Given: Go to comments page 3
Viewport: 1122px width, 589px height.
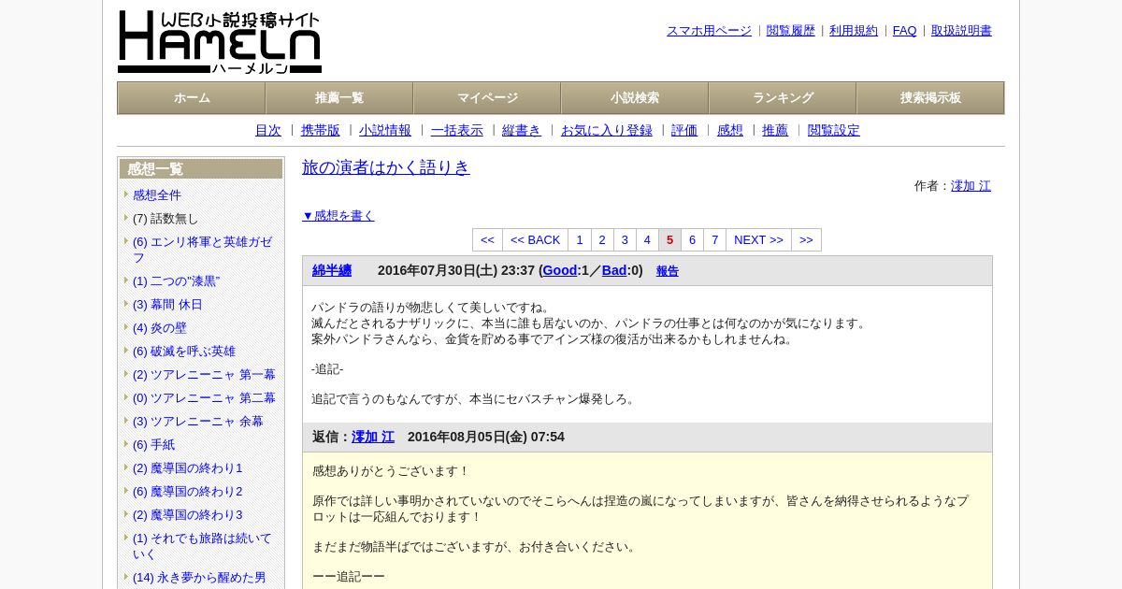Looking at the screenshot, I should click(625, 240).
